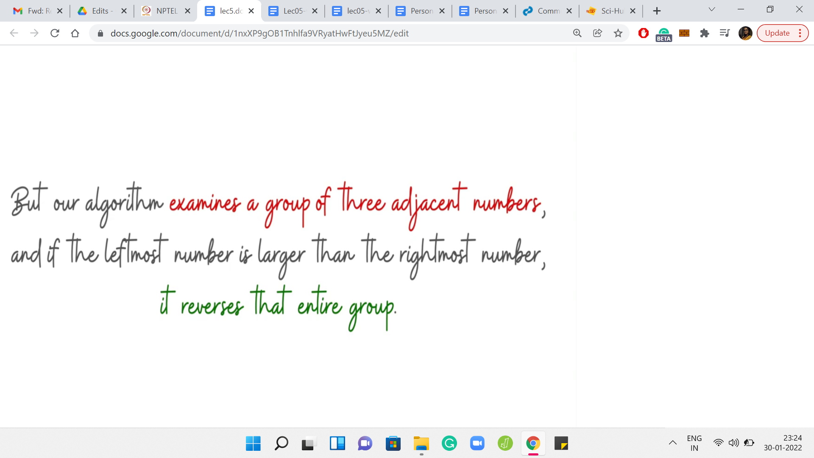Close the Edits Google Drive tab

point(124,11)
